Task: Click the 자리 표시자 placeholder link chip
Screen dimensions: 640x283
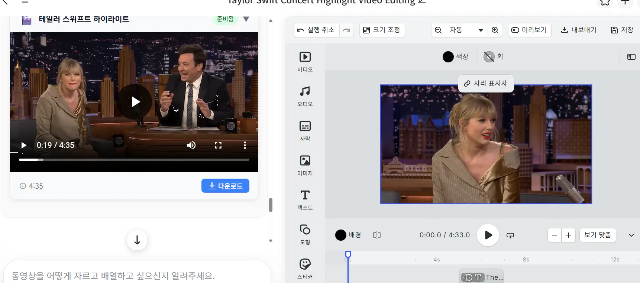Action: pos(486,84)
